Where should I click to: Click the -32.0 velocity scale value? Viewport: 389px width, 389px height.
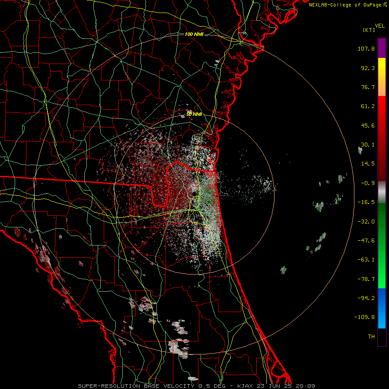tap(366, 222)
